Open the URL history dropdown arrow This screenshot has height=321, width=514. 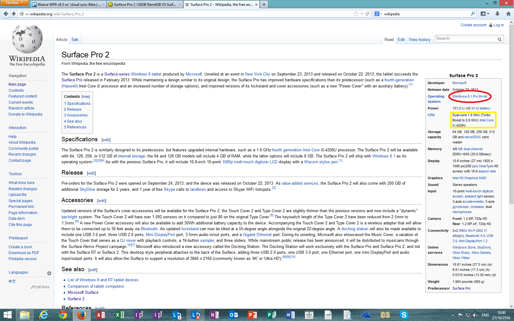point(362,14)
